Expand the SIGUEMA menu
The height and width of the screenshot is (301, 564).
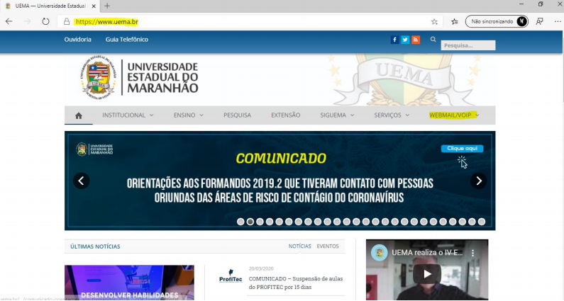[337, 115]
